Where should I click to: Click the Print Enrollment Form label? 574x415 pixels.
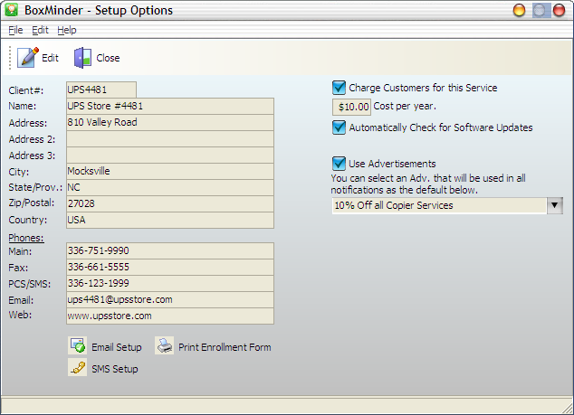[x=225, y=347]
